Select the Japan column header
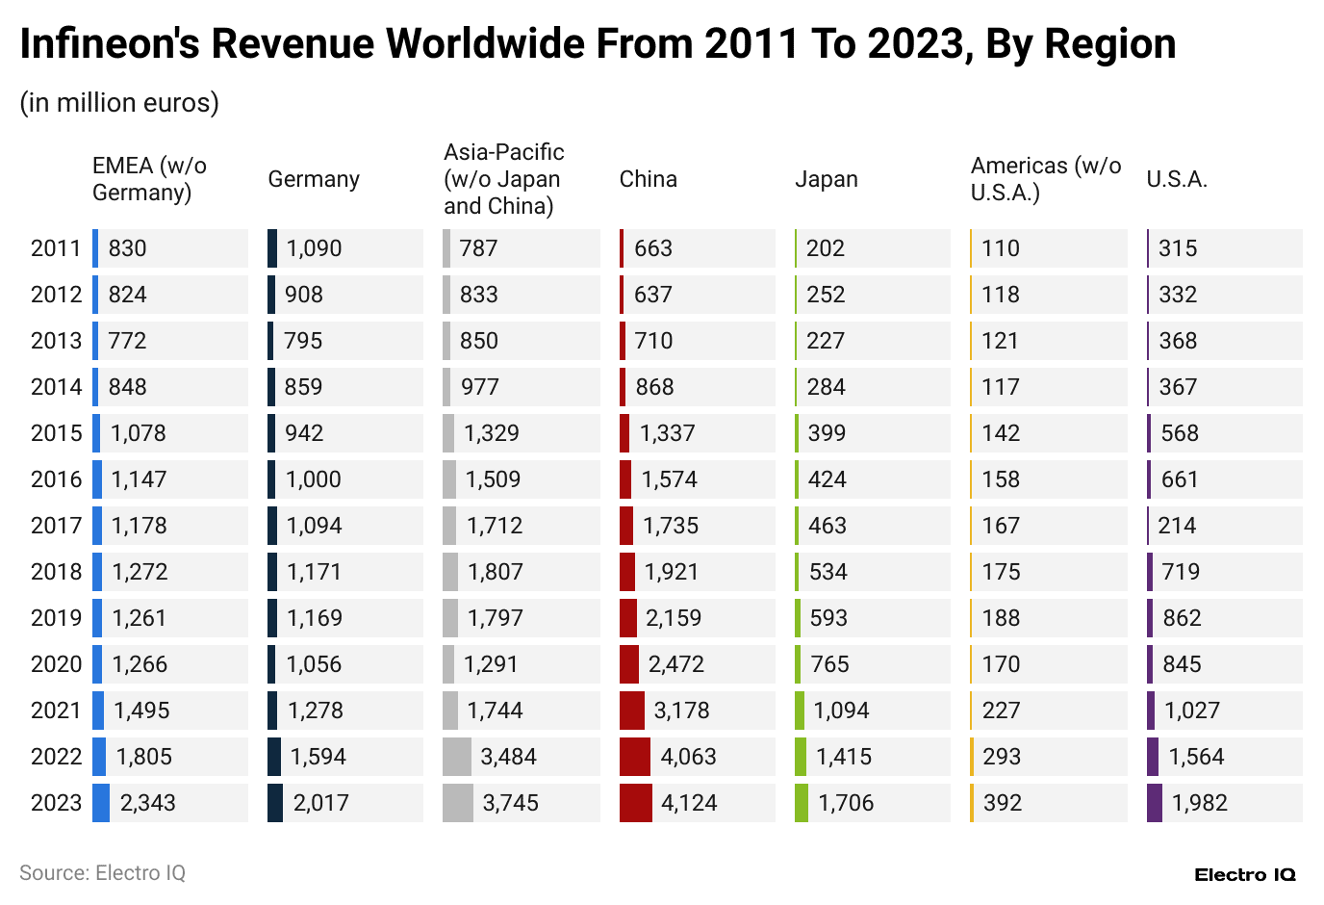Image resolution: width=1324 pixels, height=905 pixels. point(826,179)
